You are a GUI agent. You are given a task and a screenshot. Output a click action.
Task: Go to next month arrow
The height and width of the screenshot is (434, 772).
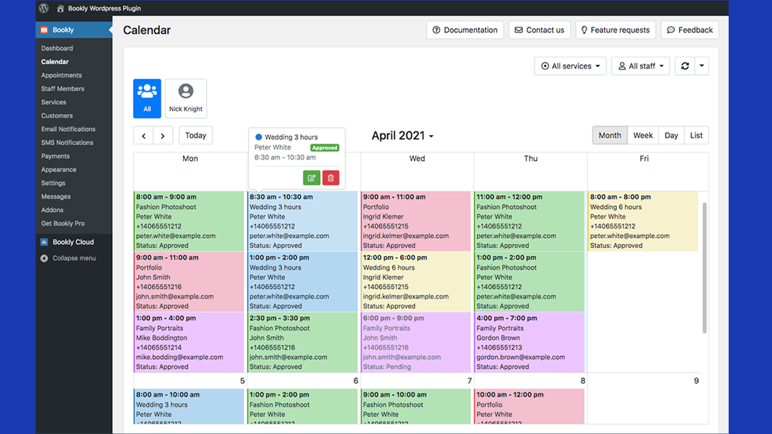163,136
